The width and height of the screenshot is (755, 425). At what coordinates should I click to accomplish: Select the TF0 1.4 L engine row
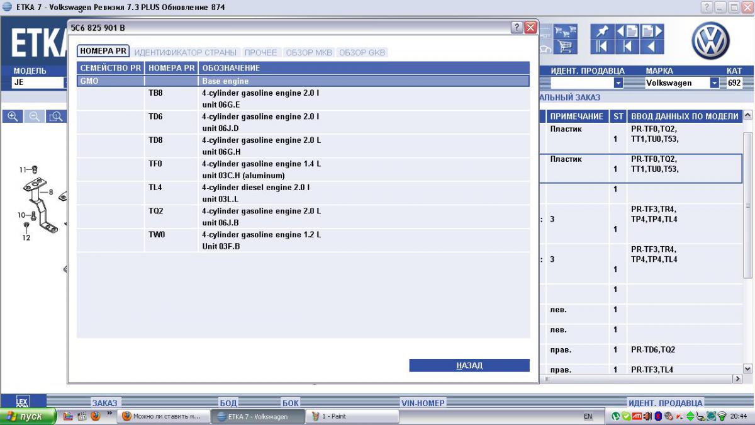[x=303, y=169]
